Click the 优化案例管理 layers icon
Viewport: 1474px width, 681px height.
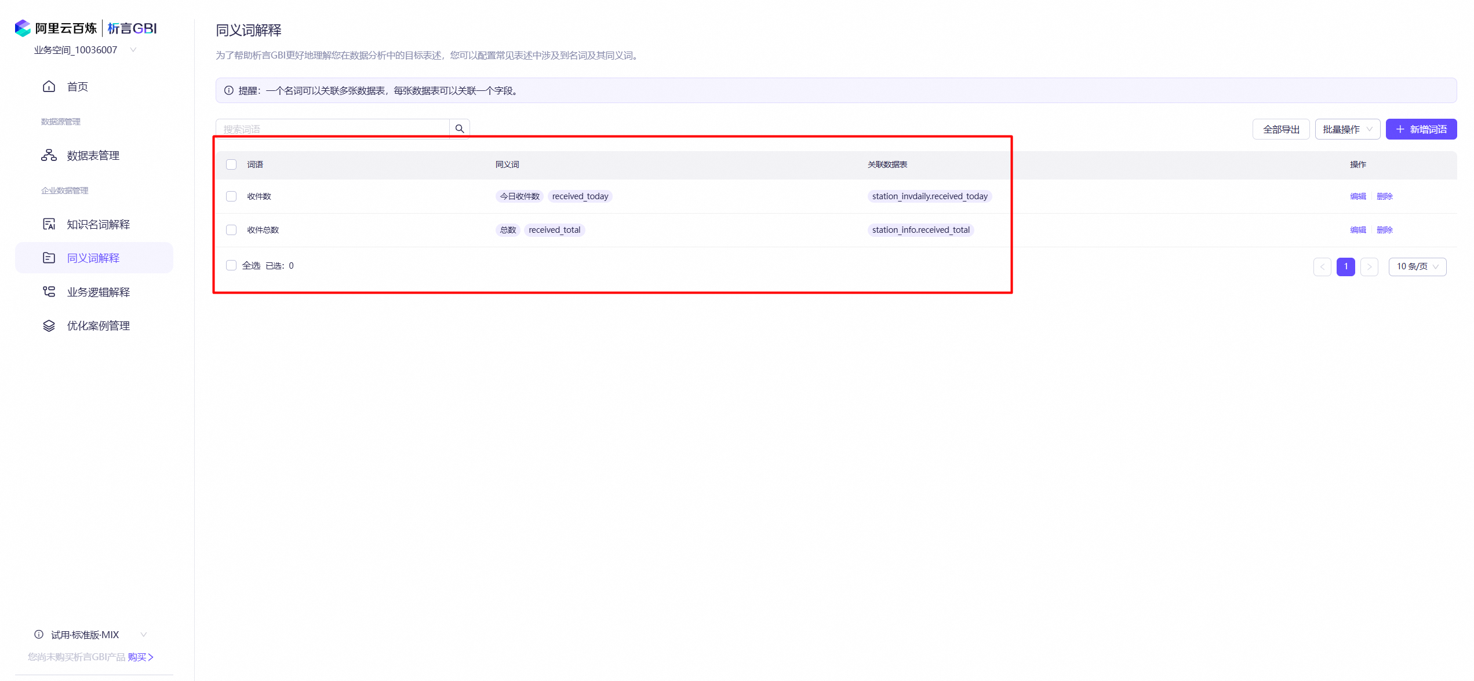coord(49,325)
